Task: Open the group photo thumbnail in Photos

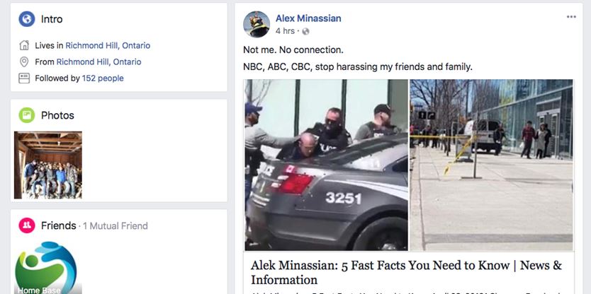Action: 48,165
